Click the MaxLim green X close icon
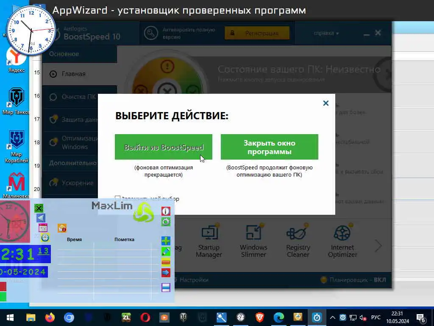Viewport: 434px width, 326px height. pos(39,208)
